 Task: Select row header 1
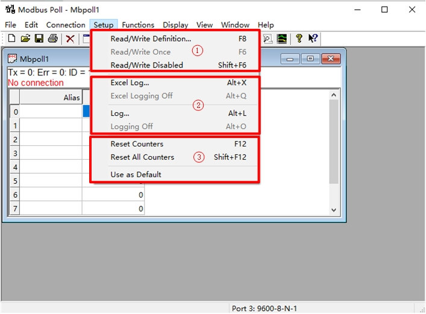(15, 125)
